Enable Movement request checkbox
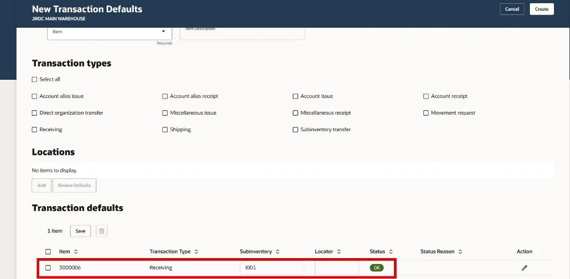The width and height of the screenshot is (570, 279). [x=426, y=113]
